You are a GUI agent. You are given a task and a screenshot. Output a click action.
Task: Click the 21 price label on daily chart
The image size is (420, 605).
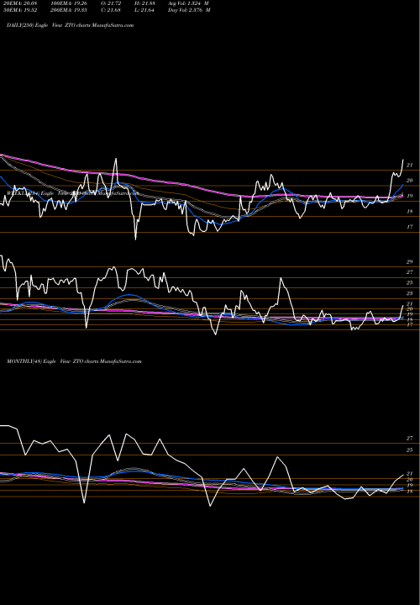410,166
